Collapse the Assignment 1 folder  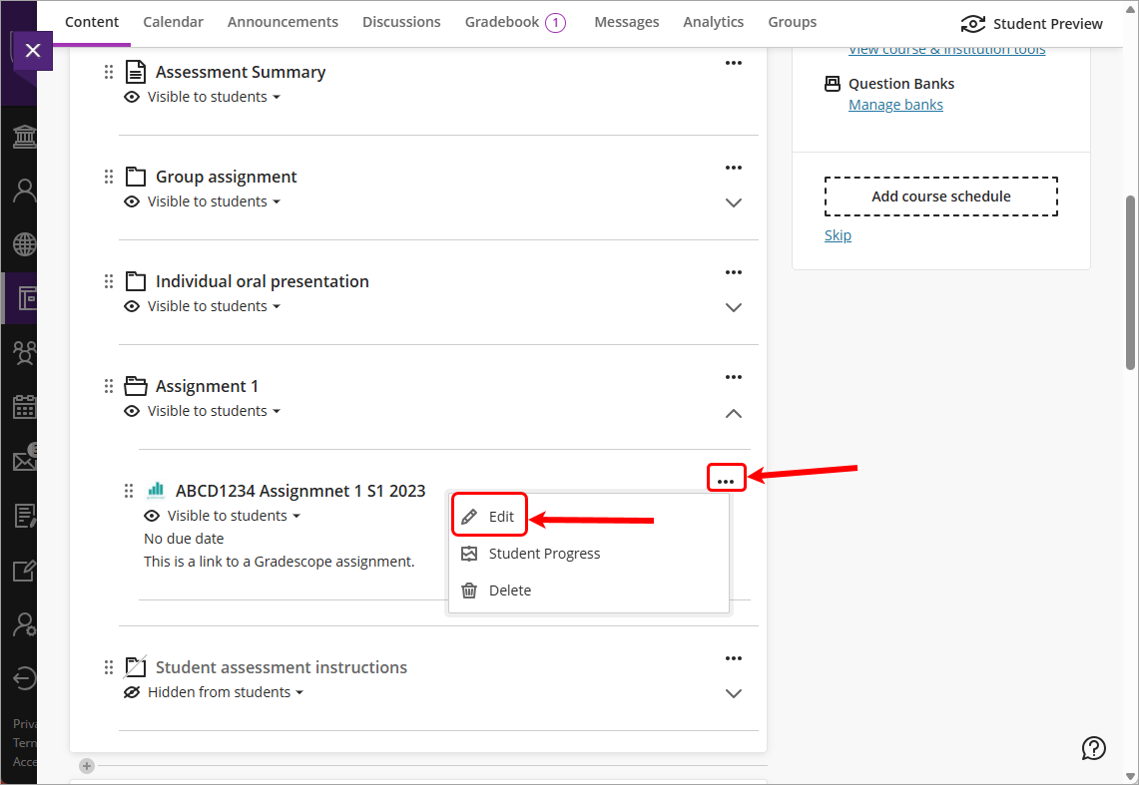[x=734, y=413]
